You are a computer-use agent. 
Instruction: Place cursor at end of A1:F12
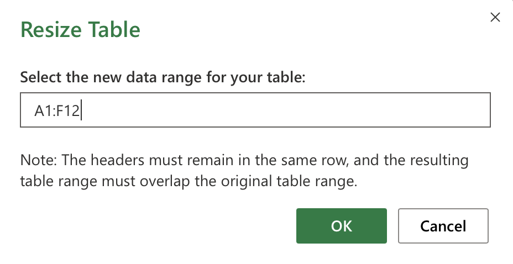(x=81, y=113)
